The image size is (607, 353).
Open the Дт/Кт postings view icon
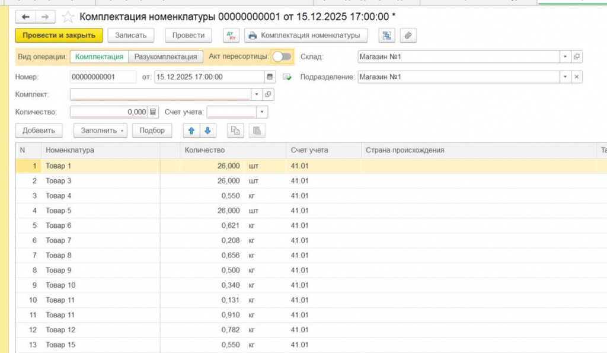(231, 36)
